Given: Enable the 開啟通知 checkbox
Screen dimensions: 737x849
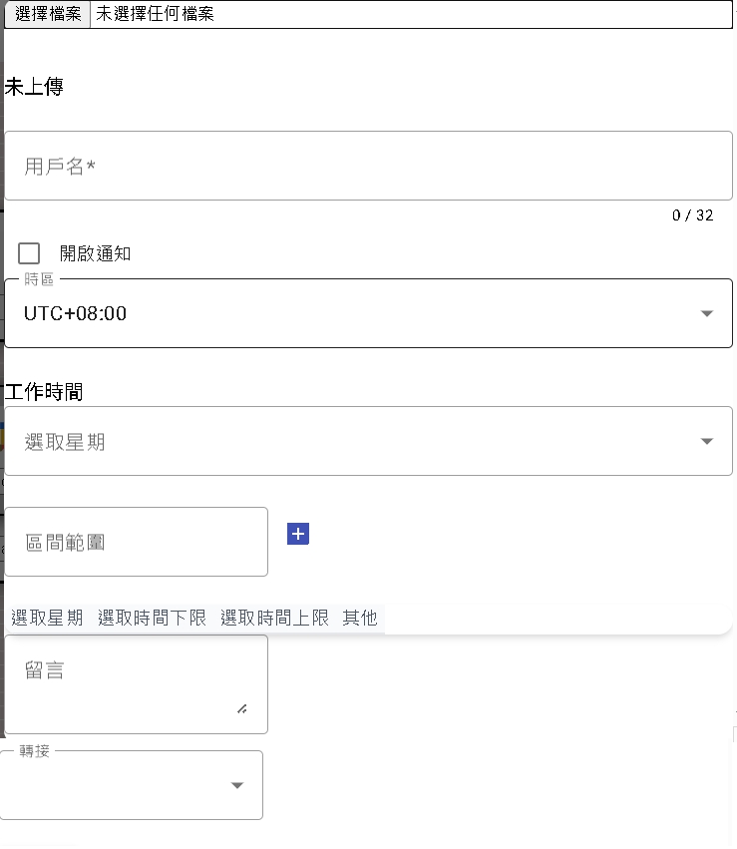Looking at the screenshot, I should click(x=29, y=253).
